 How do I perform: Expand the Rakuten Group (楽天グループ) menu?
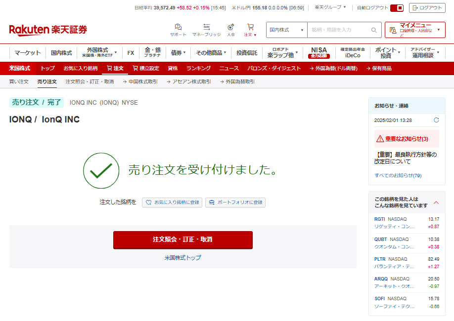click(330, 7)
